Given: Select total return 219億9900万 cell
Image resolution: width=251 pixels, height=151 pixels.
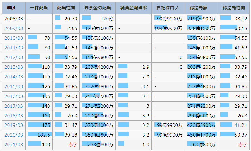Looking at the screenshot, I should 201,19.
